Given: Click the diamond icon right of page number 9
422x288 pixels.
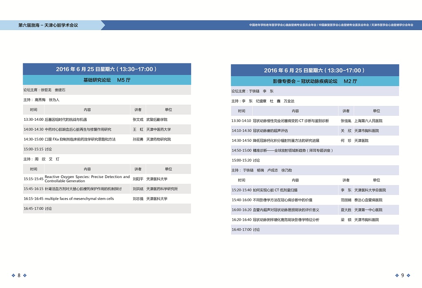Looking at the screenshot, I should (x=409, y=275).
